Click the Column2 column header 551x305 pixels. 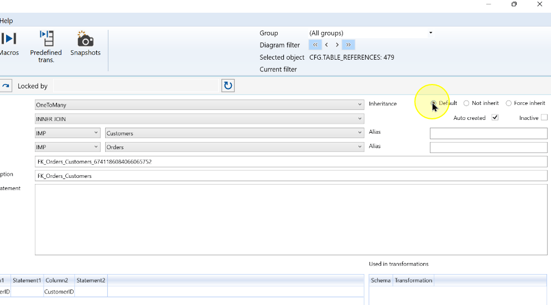pyautogui.click(x=59, y=281)
